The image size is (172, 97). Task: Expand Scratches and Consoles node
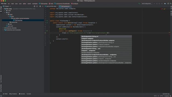tap(3, 30)
